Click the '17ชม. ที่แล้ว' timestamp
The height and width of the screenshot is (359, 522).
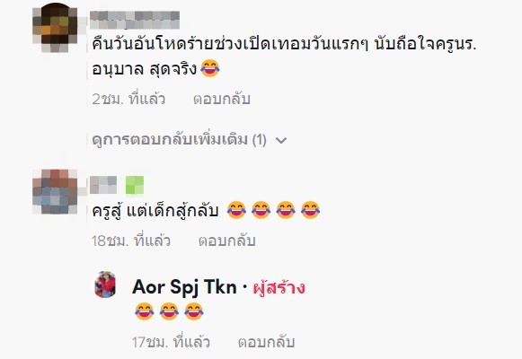point(171,342)
